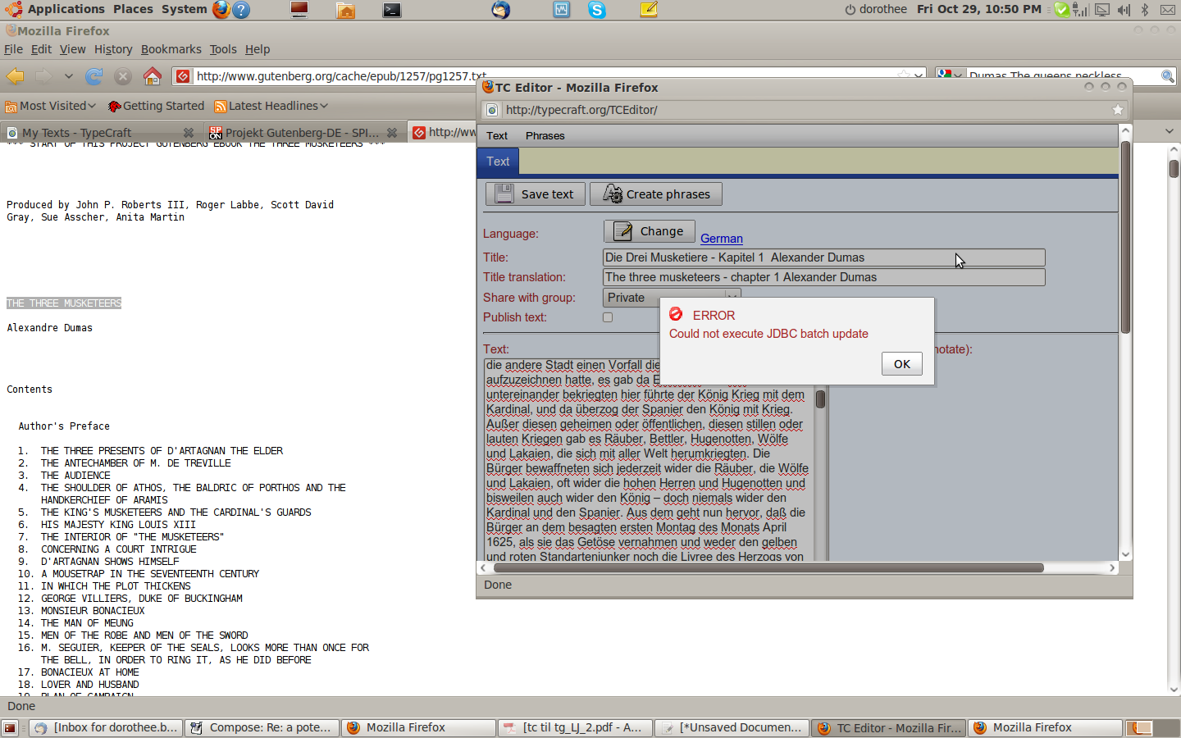This screenshot has height=738, width=1181.
Task: Open the help launcher icon in top panel
Action: point(241,9)
